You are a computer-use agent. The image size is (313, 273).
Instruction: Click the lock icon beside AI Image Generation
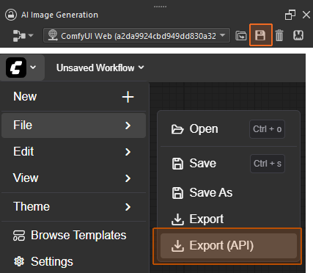click(x=11, y=15)
